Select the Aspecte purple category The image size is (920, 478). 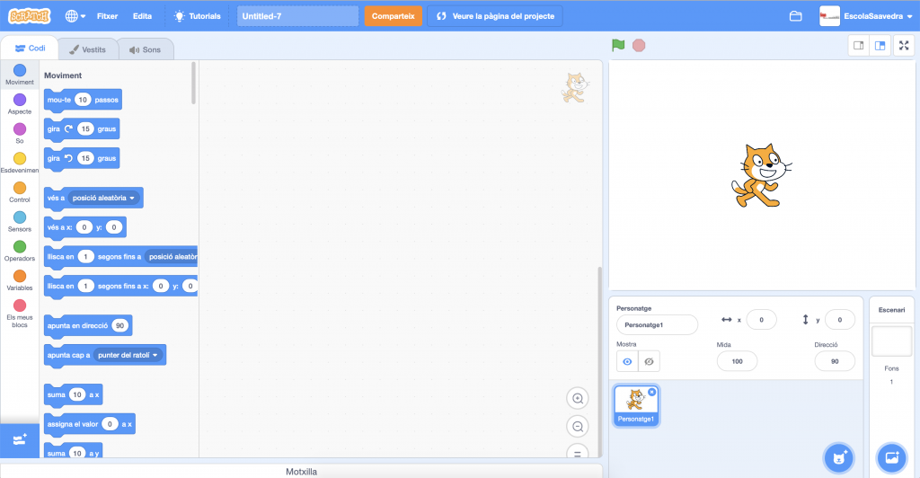pyautogui.click(x=19, y=103)
